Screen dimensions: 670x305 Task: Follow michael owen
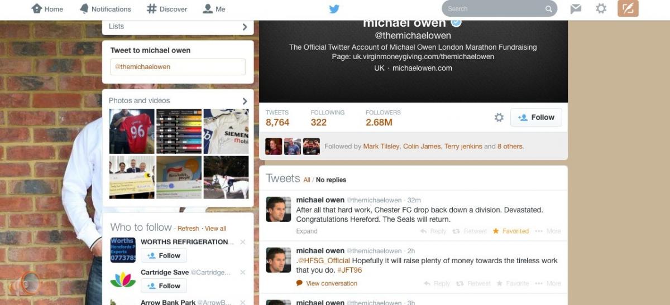tap(536, 118)
